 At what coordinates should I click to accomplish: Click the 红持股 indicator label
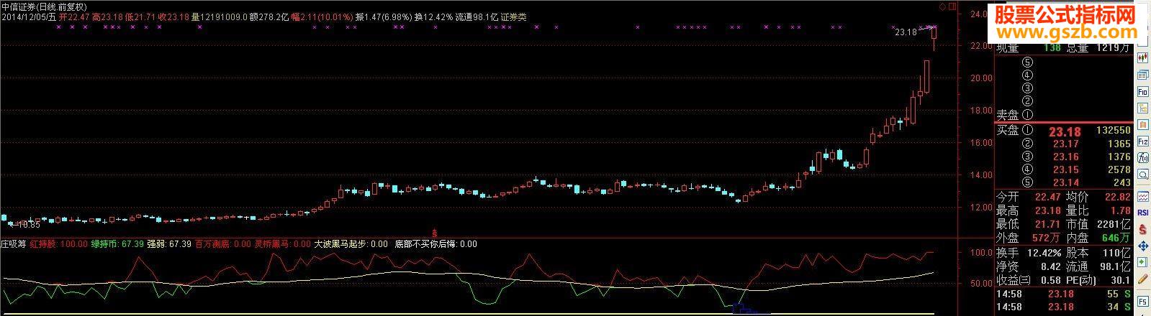point(59,244)
